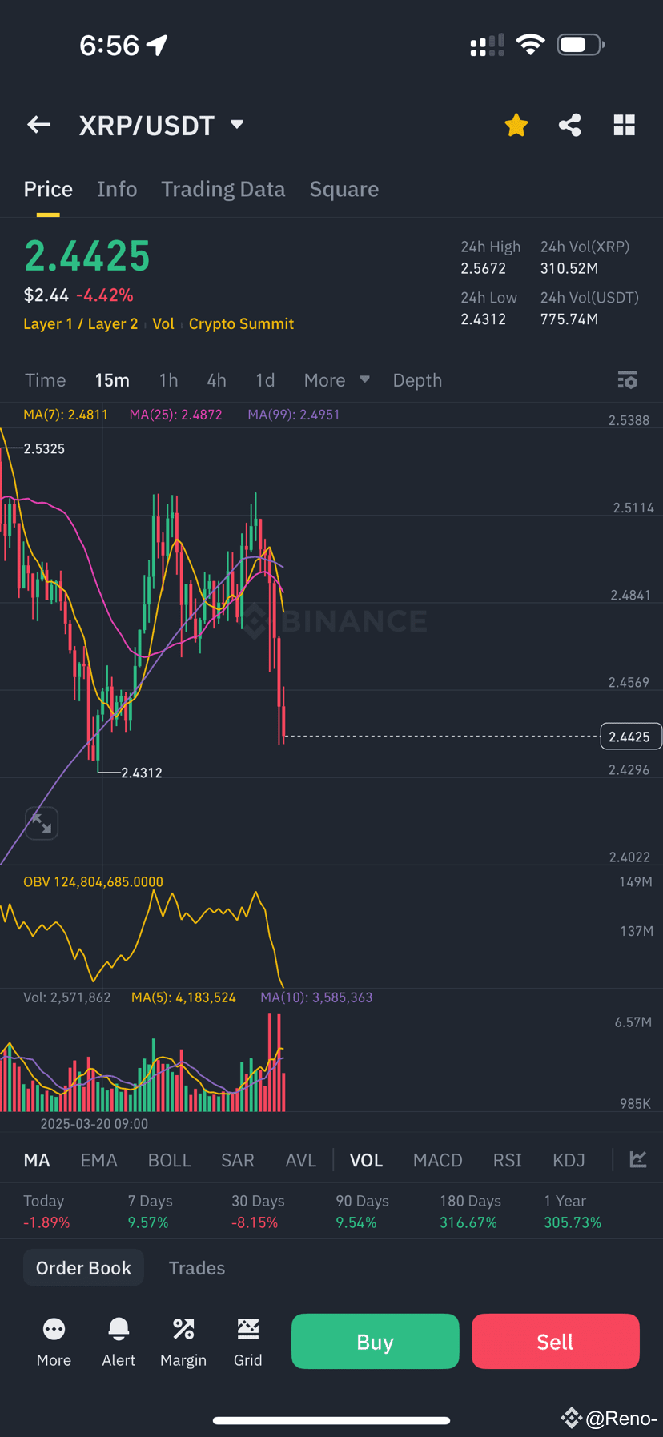This screenshot has width=663, height=1437.
Task: Tap the 180 Days 316.67% performance
Action: [471, 1211]
